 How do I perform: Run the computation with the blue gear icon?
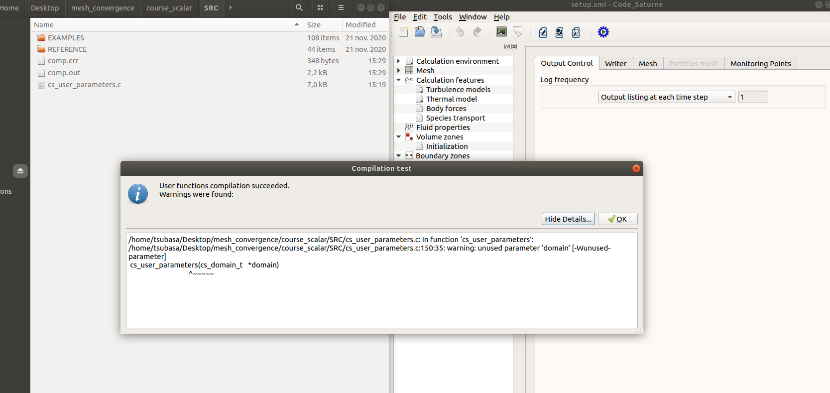603,32
